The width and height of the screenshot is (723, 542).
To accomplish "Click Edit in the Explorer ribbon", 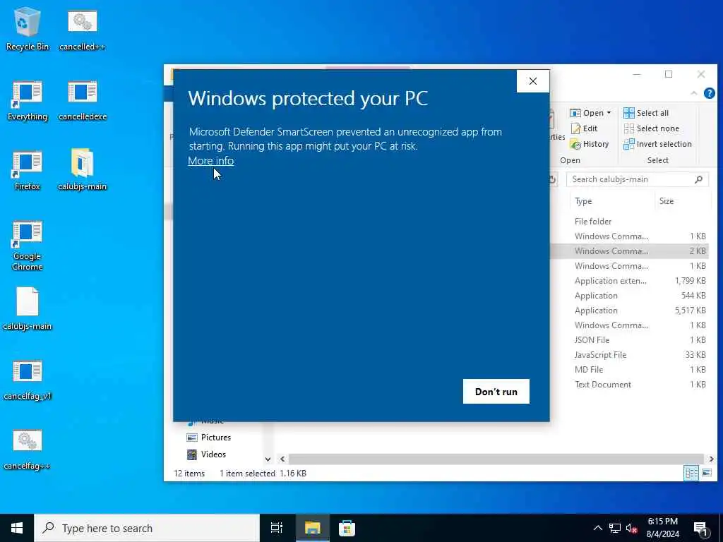I will 584,128.
